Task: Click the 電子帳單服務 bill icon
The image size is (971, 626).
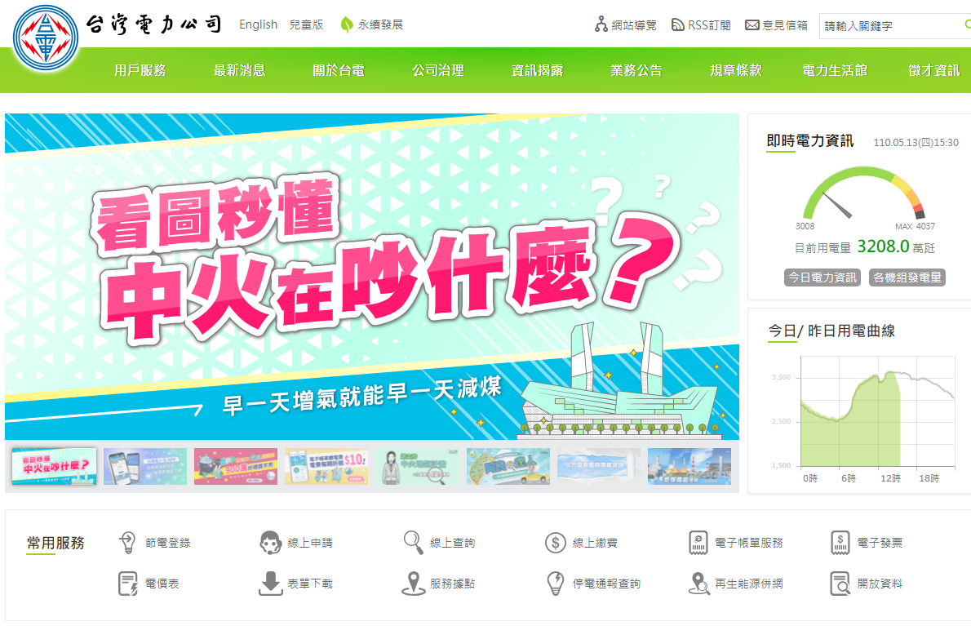Action: coord(698,543)
